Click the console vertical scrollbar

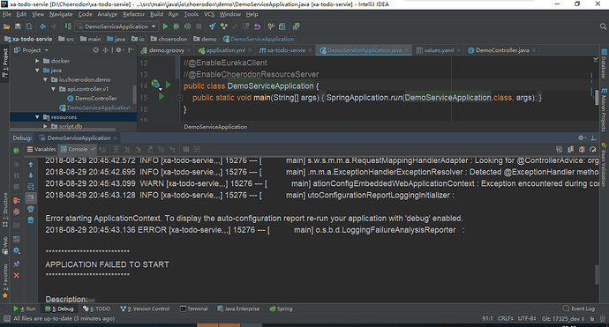597,275
